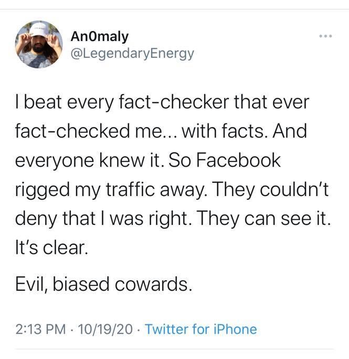Viewport: 349px width, 359px height.
Task: Open the An0maly display name profile link
Action: (x=99, y=37)
